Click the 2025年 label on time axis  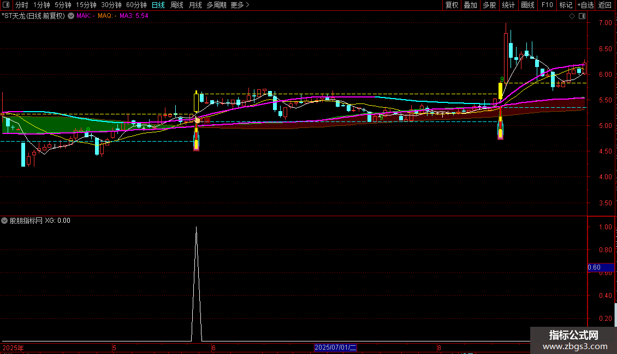pyautogui.click(x=13, y=347)
